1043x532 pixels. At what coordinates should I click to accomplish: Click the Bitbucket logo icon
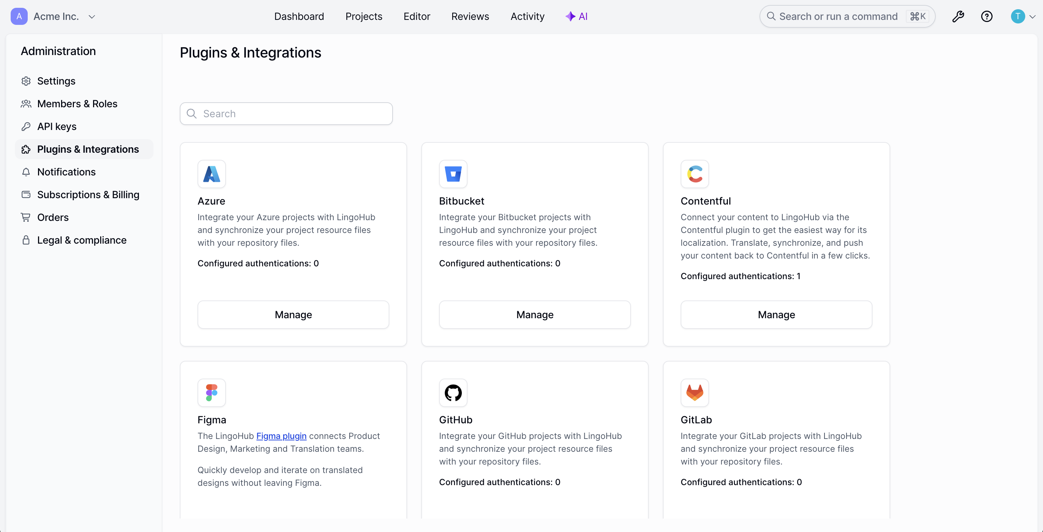pos(453,174)
